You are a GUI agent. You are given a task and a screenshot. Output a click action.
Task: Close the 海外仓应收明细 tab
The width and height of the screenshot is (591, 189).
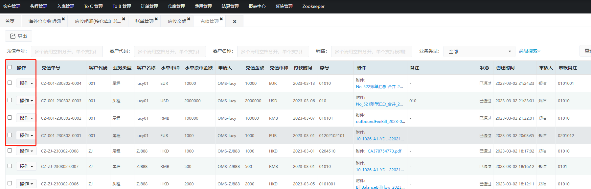coord(63,19)
